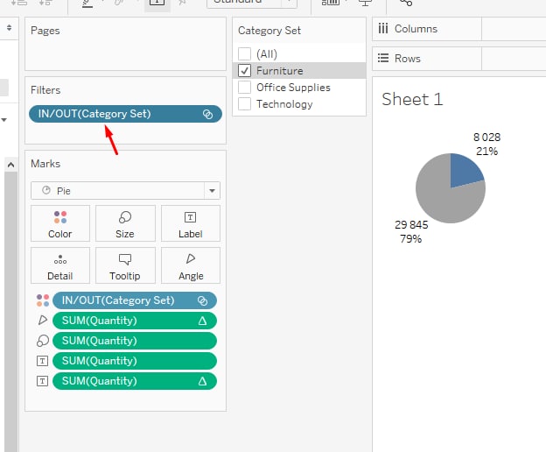Click the Marks card heading
Image resolution: width=546 pixels, height=452 pixels.
coord(45,164)
